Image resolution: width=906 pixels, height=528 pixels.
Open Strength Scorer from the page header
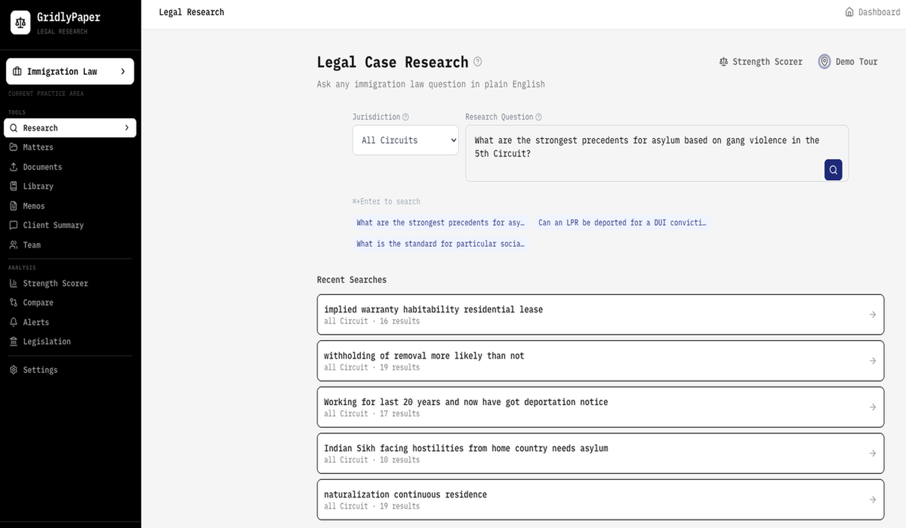pyautogui.click(x=761, y=61)
